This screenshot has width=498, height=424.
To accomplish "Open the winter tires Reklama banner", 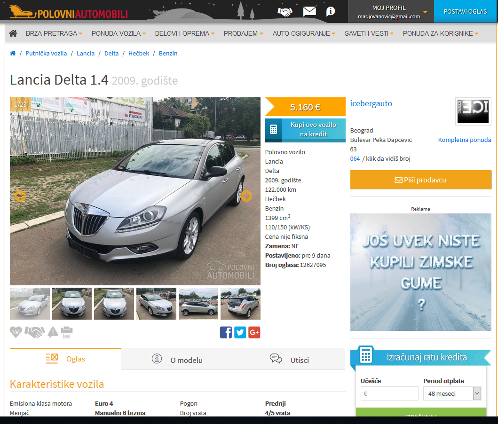I will [x=421, y=272].
